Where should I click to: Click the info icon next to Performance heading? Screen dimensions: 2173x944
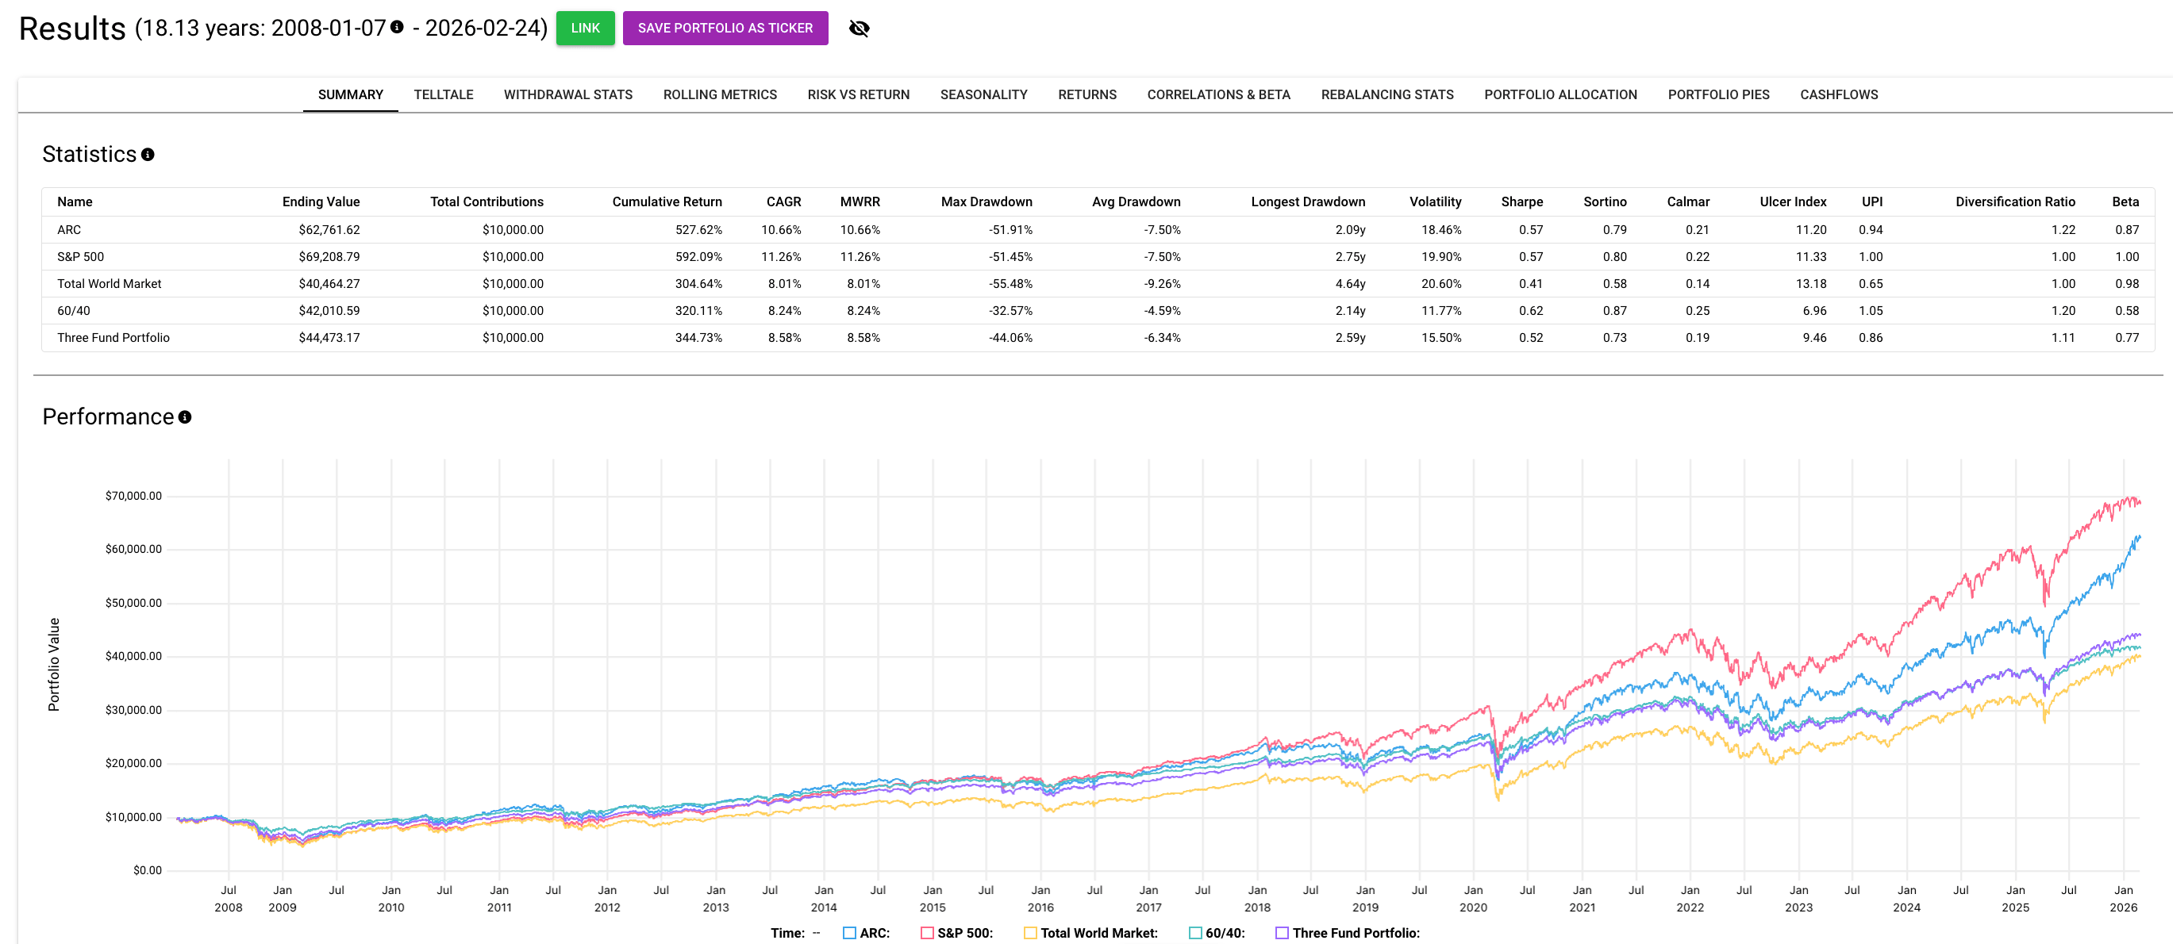point(186,416)
